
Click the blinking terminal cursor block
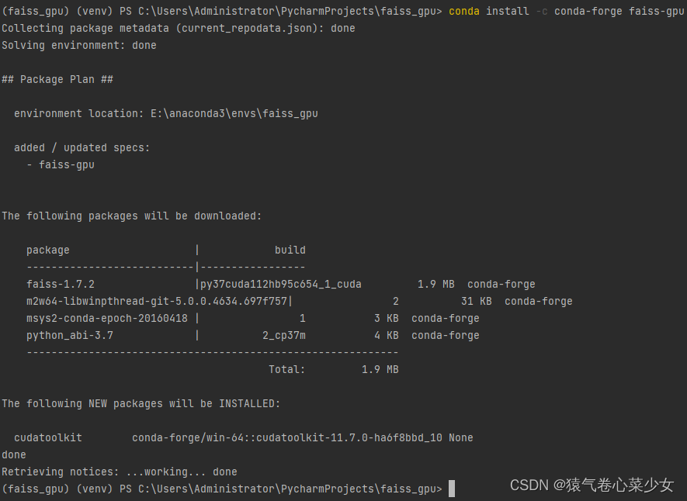(x=451, y=489)
